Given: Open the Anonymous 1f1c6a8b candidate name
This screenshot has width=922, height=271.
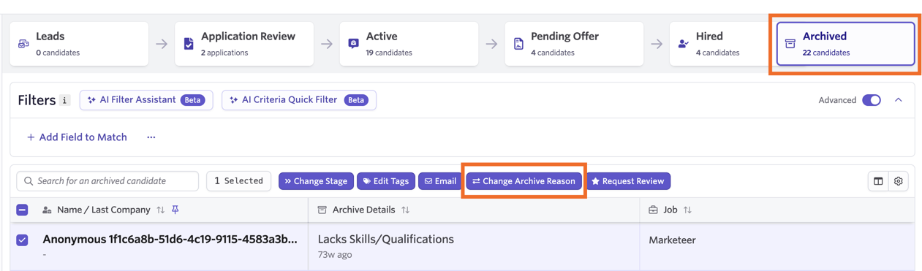Looking at the screenshot, I should [170, 239].
